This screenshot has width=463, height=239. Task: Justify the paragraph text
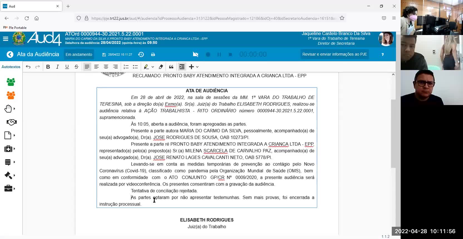pyautogui.click(x=87, y=67)
